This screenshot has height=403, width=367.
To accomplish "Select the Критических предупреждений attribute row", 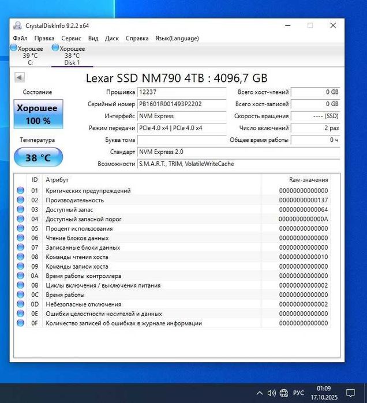I will [173, 190].
